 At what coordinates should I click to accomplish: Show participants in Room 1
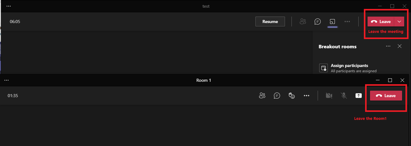262,96
